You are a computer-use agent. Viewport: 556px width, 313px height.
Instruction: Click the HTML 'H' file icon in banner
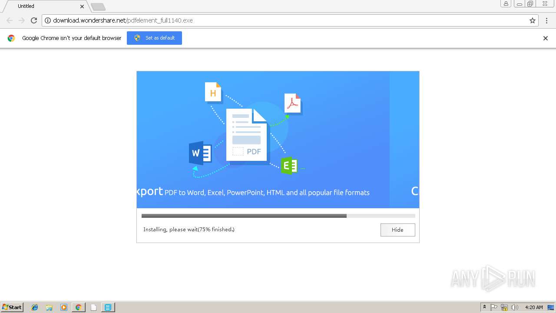(x=214, y=93)
